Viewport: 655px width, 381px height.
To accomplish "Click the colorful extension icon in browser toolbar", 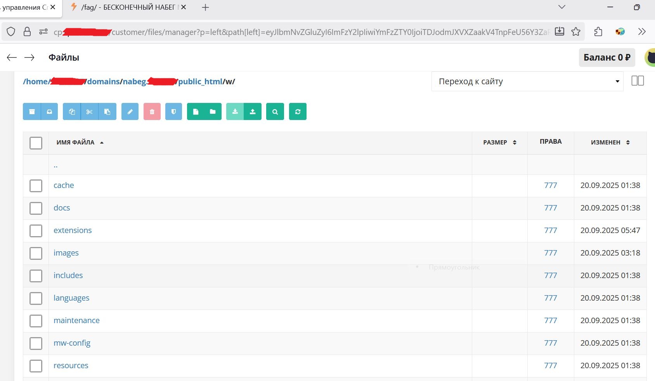I will [x=620, y=31].
